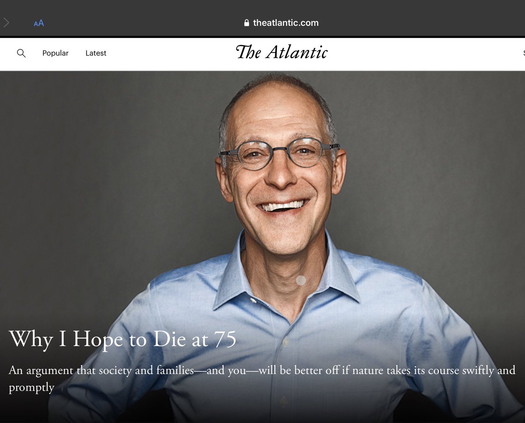This screenshot has width=525, height=423.
Task: Open the magnifying glass search icon
Action: point(21,53)
